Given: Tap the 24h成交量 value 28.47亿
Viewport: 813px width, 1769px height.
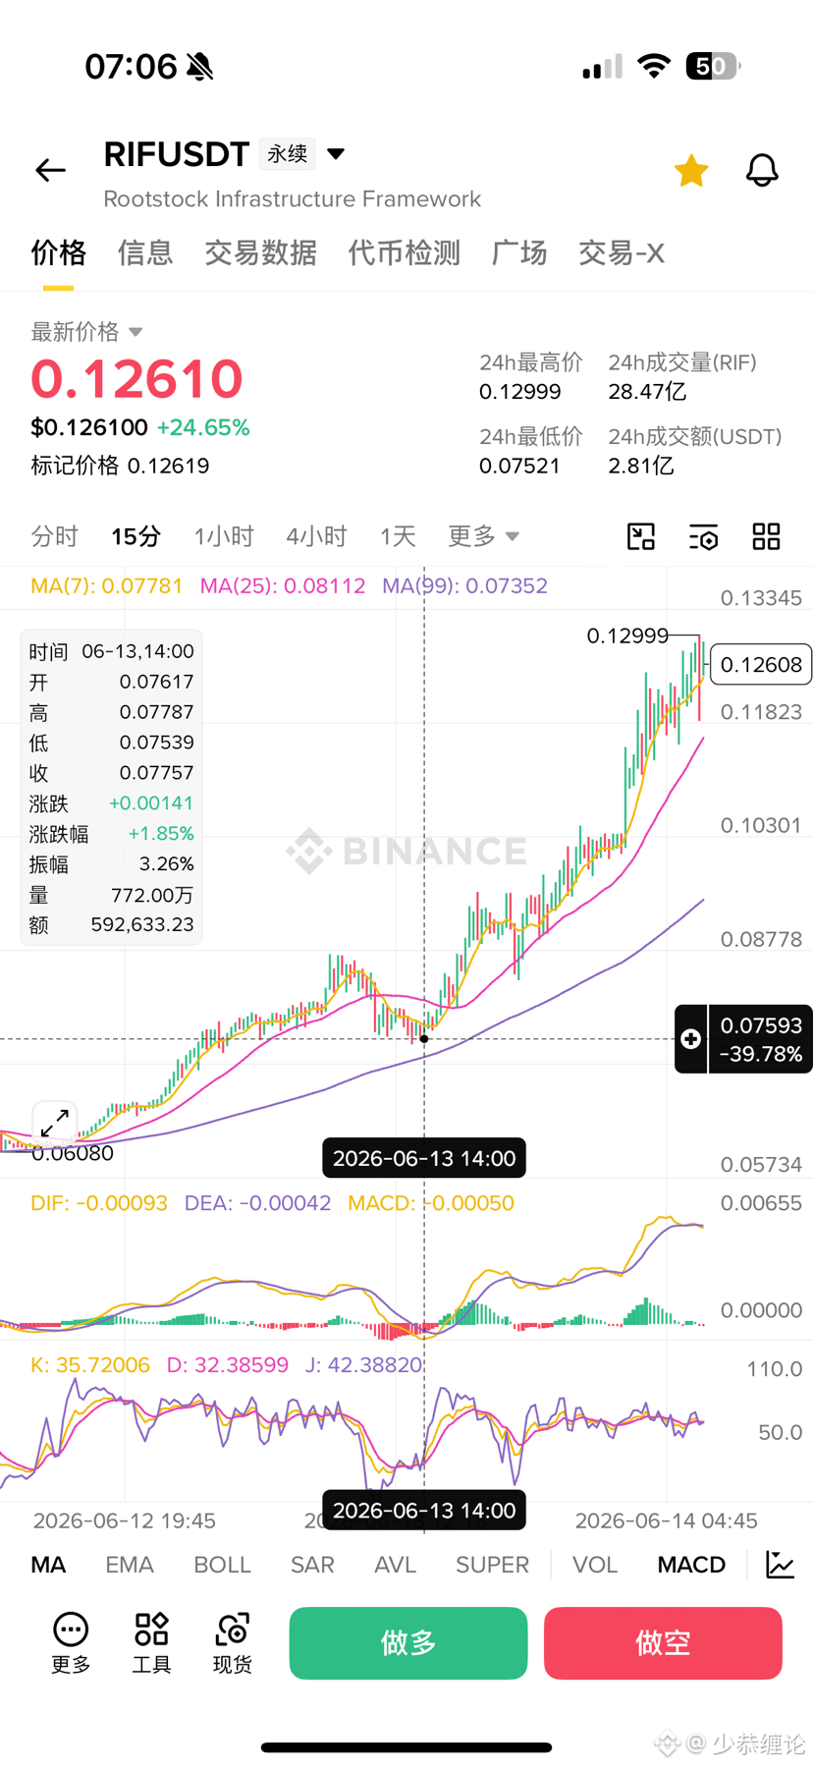Looking at the screenshot, I should tap(647, 392).
